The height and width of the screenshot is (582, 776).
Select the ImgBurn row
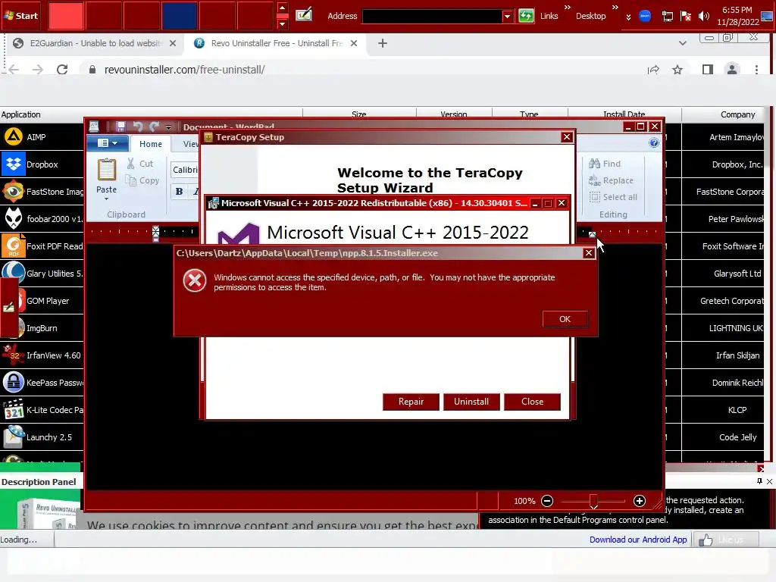pos(42,328)
